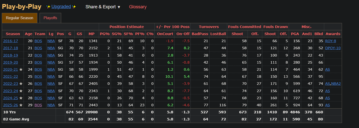Open the AS award link in 2023-24 row
This screenshot has height=128, width=359.
(328, 91)
